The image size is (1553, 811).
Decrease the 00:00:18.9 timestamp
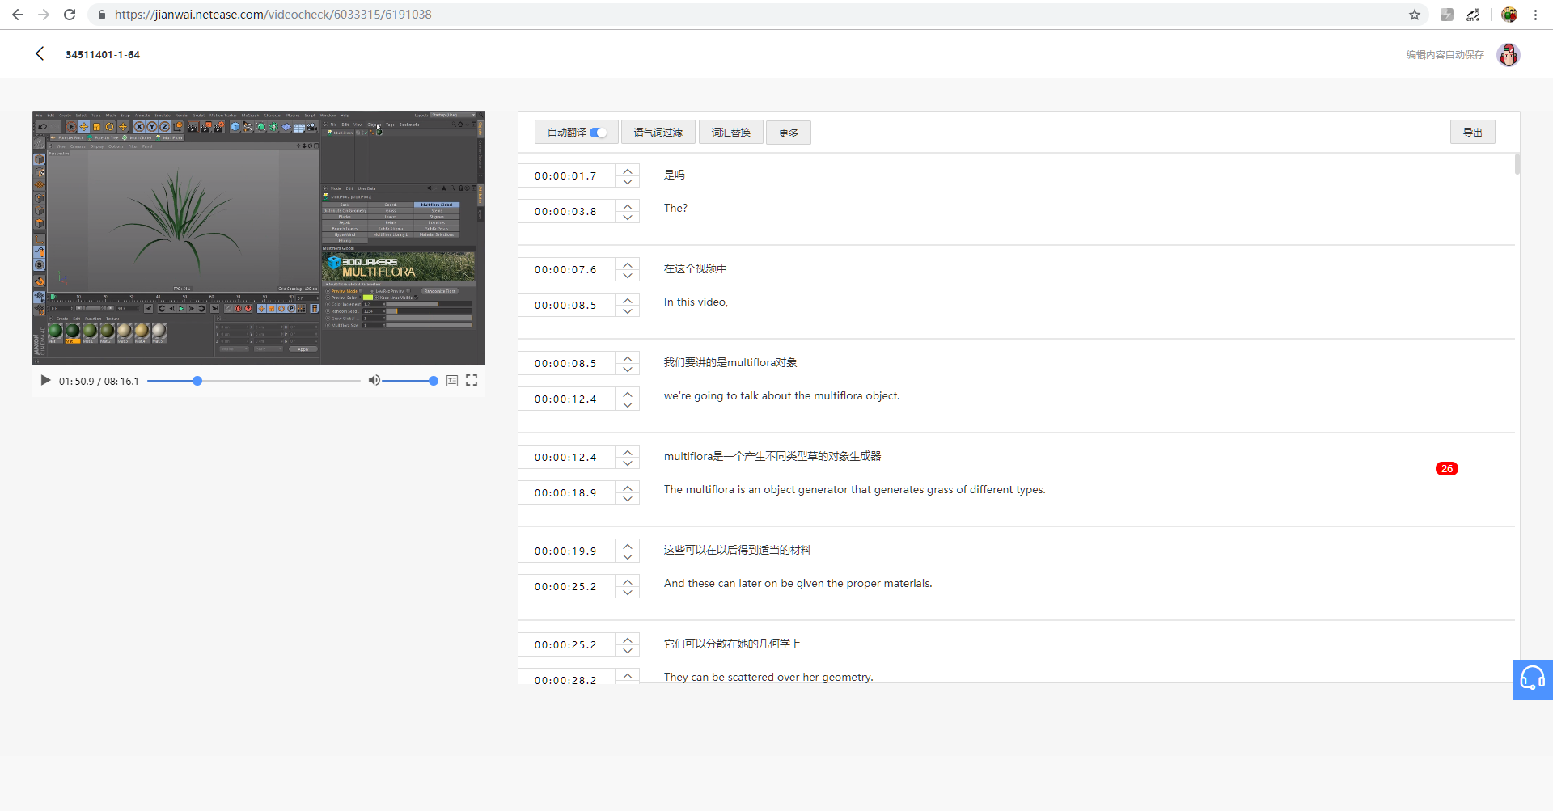628,499
